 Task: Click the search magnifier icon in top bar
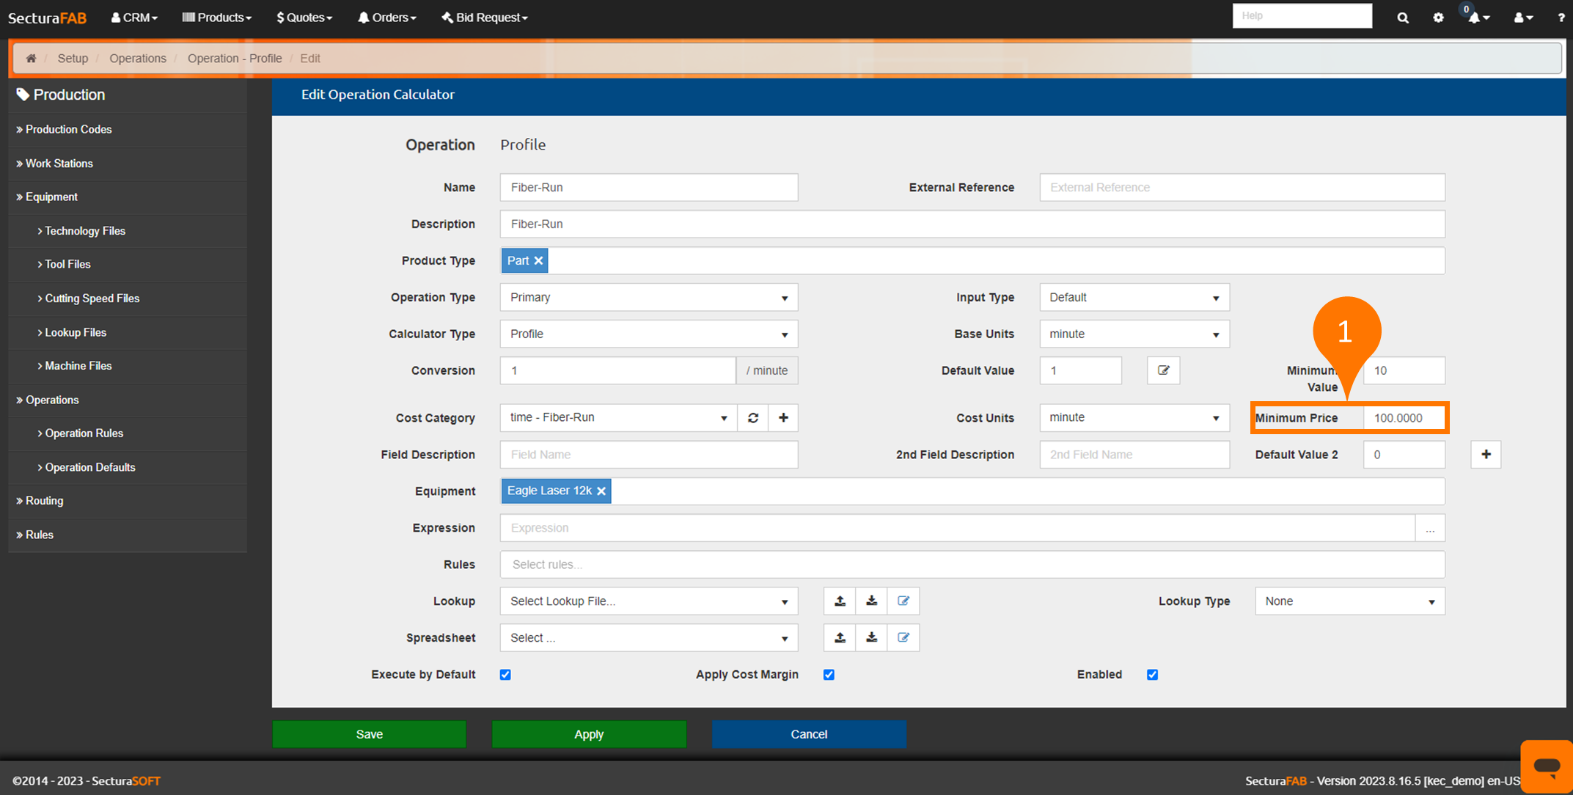point(1402,18)
